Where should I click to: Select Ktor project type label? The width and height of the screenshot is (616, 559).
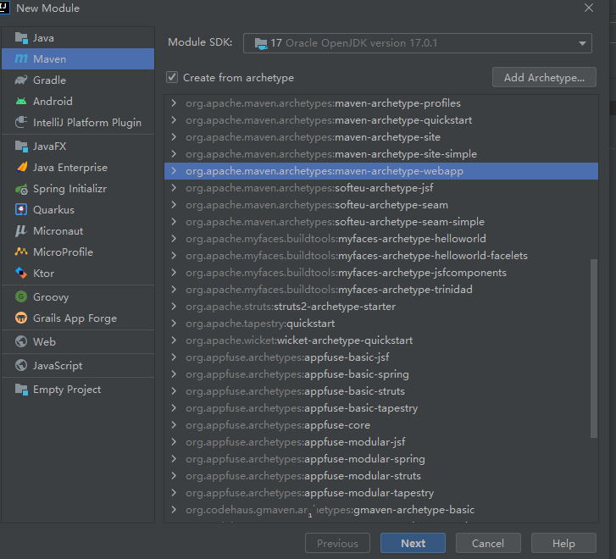(x=43, y=273)
